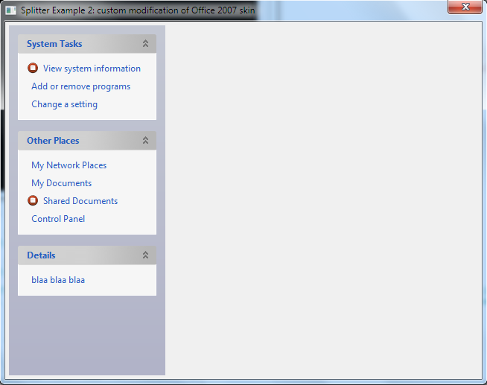Open Add or remove programs

click(80, 86)
